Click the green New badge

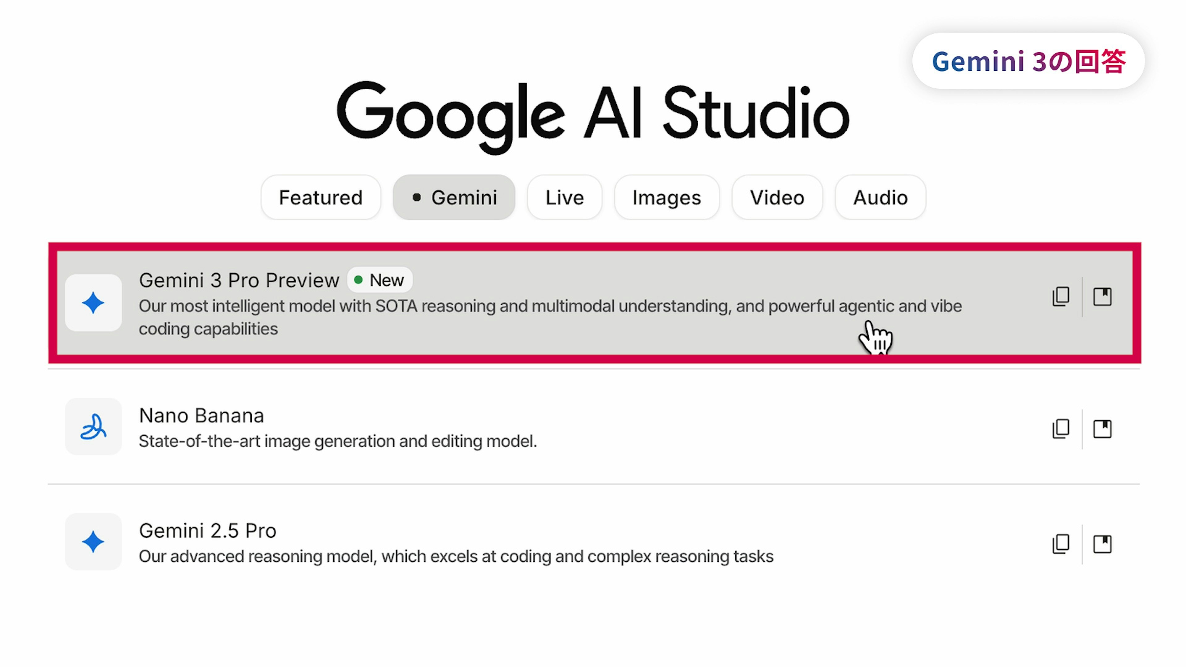380,280
